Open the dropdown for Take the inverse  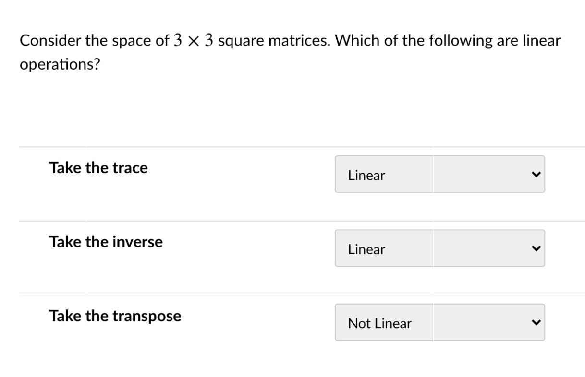click(439, 248)
